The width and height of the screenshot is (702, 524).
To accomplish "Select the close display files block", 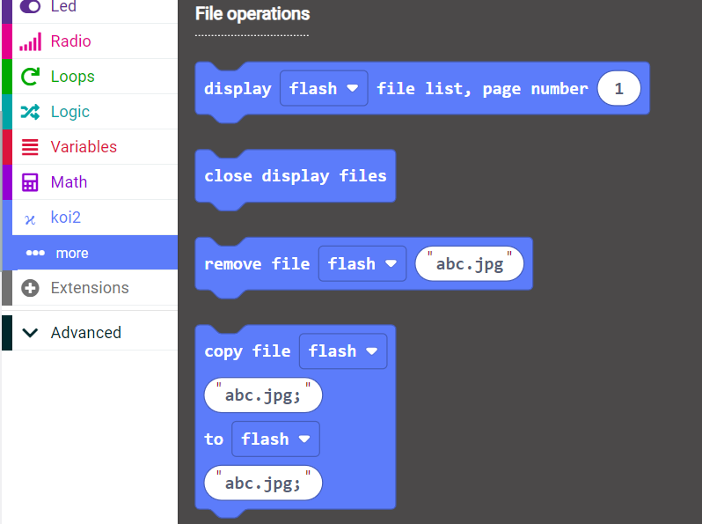I will click(x=295, y=176).
